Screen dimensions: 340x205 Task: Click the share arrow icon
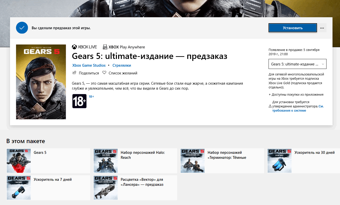click(x=74, y=73)
